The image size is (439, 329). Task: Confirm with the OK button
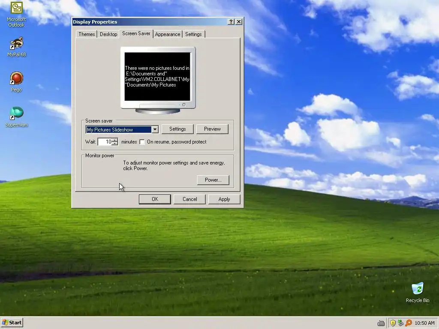point(155,199)
